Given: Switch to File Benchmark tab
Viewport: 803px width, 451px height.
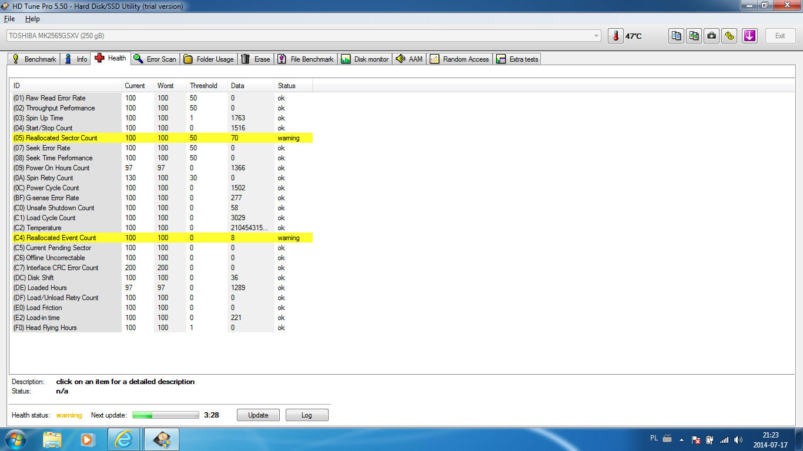Looking at the screenshot, I should [306, 59].
